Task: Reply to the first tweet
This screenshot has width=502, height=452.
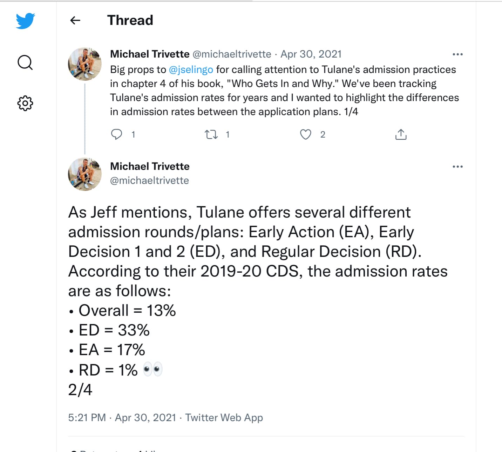Action: click(x=116, y=134)
